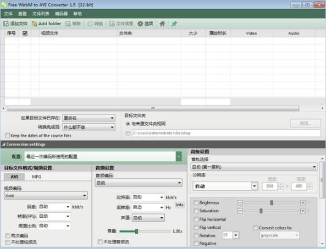Click the Brightness plus icon
This screenshot has height=249, width=326.
(303, 202)
